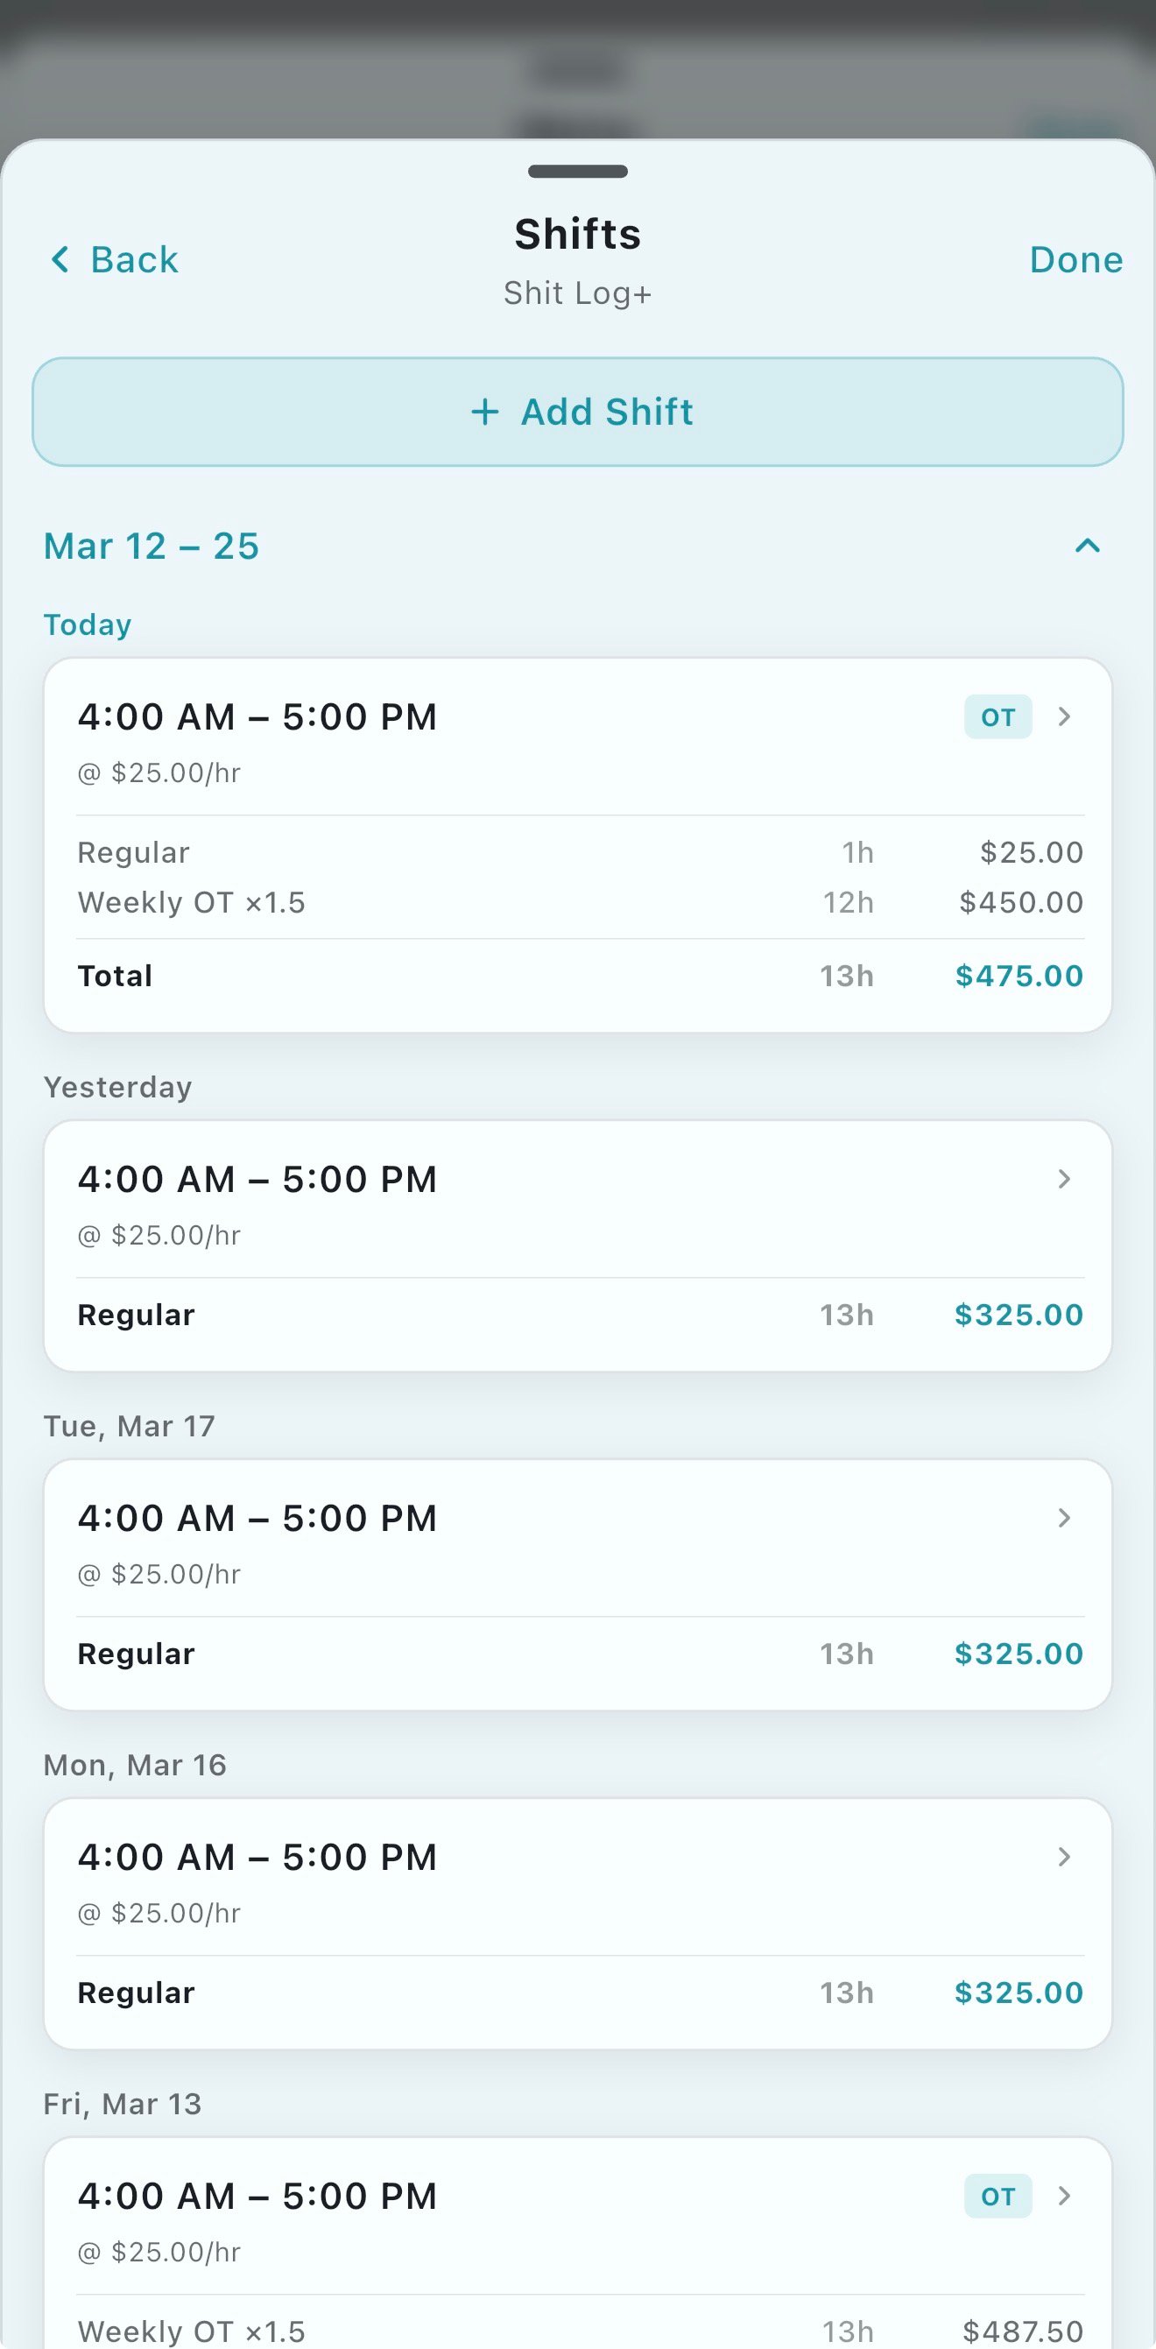Tap the plus icon on Add Shift

485,413
